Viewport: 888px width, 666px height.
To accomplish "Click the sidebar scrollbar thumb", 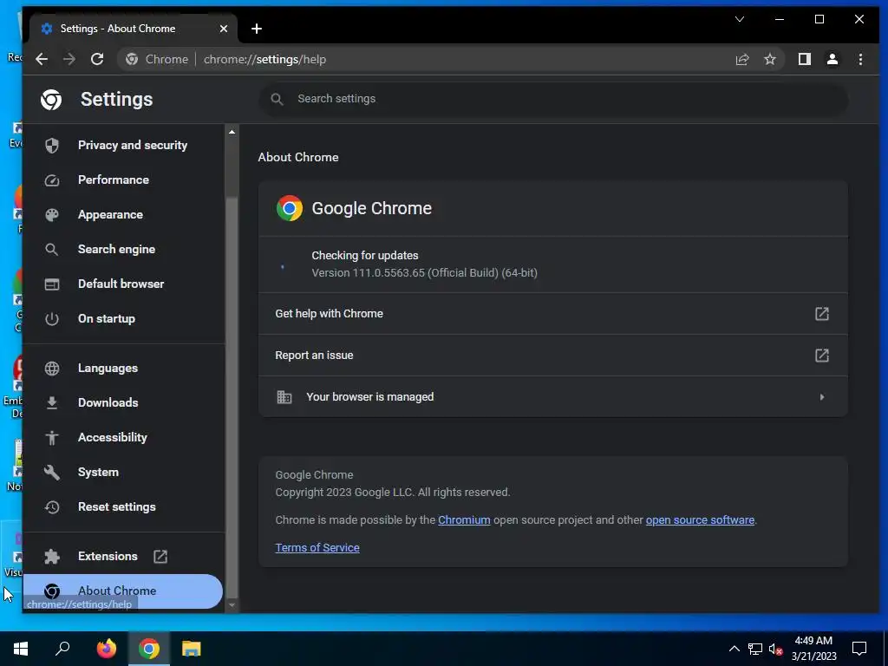I will [232, 397].
